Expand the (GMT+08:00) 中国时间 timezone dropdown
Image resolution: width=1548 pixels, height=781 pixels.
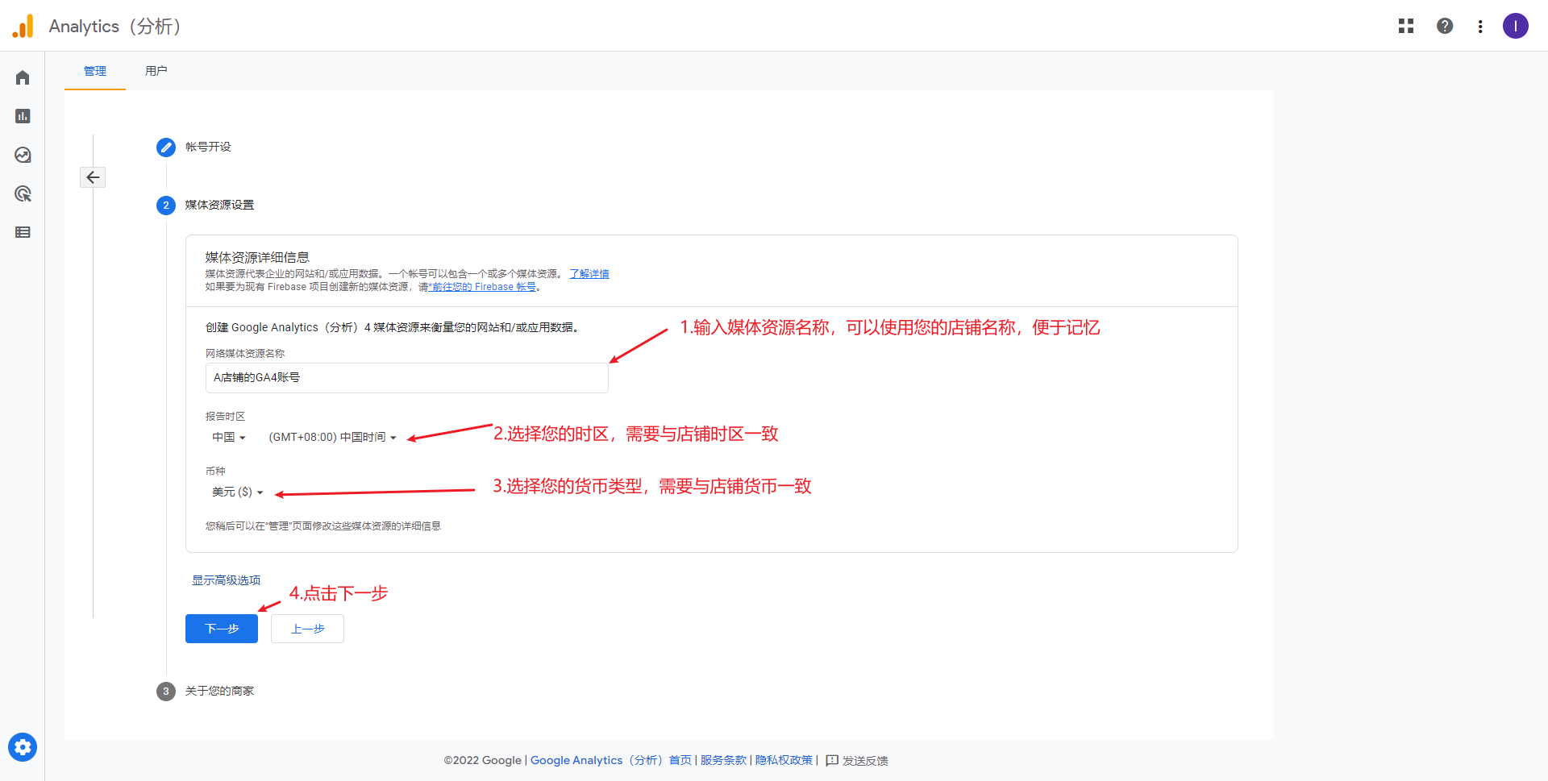(332, 438)
